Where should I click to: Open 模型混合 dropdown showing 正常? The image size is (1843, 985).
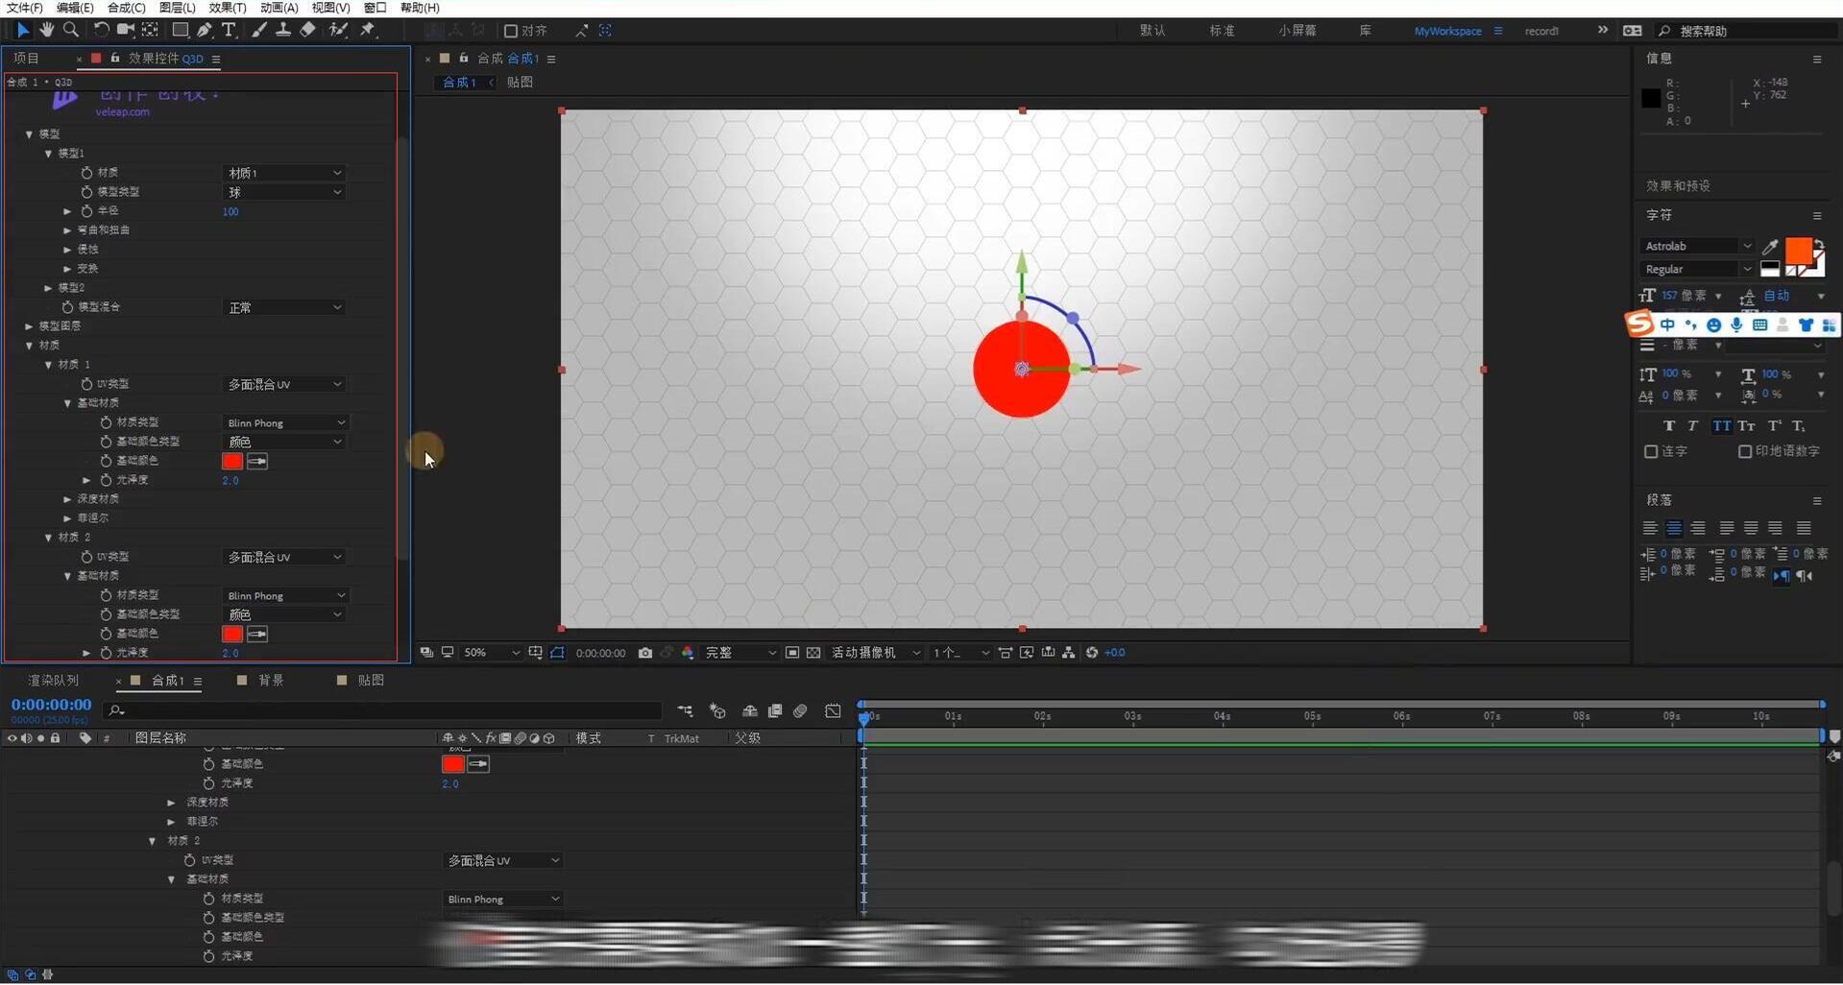point(284,307)
